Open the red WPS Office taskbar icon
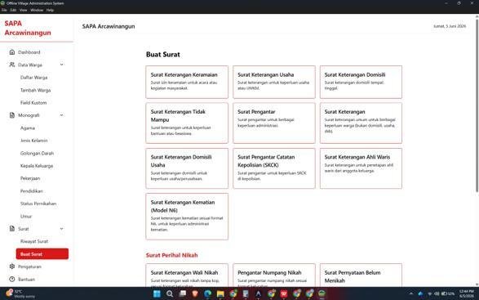The image size is (479, 300). pyautogui.click(x=284, y=294)
